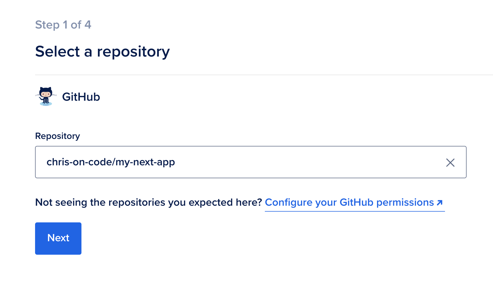Viewport: 493px width, 287px height.
Task: Open Configure your GitHub permissions link
Action: [x=354, y=202]
